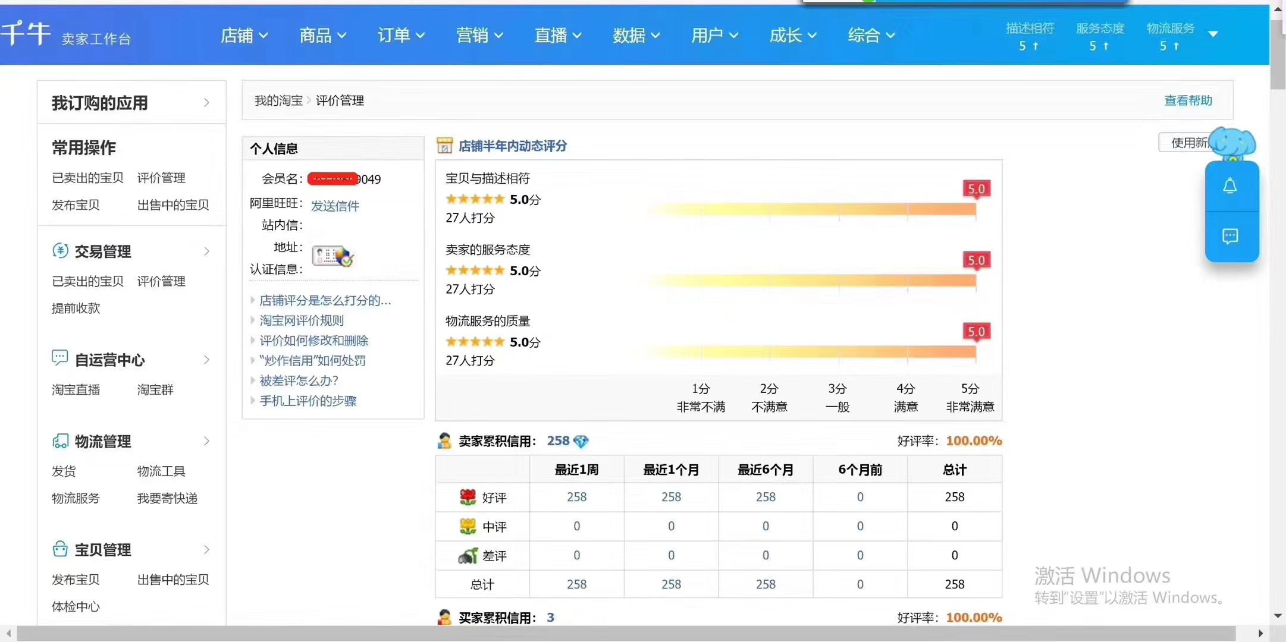Screen dimensions: 1286x642
Task: Open the 店铺 dropdown menu
Action: click(244, 35)
